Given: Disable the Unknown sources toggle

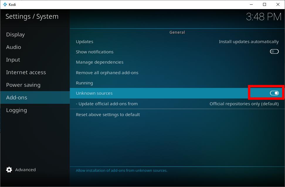Looking at the screenshot, I should tap(274, 93).
